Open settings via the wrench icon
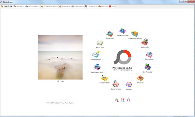 coord(117,100)
